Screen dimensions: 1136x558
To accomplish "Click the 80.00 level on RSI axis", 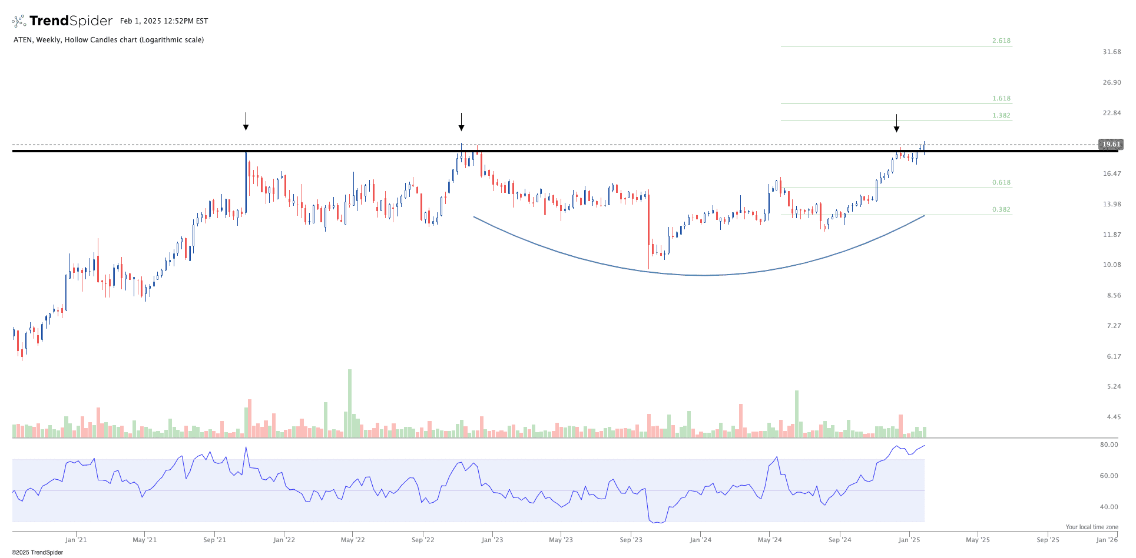I will [x=1109, y=445].
